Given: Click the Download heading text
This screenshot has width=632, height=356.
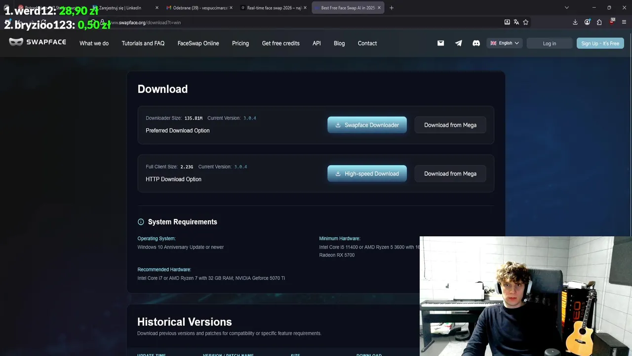Looking at the screenshot, I should 162,89.
